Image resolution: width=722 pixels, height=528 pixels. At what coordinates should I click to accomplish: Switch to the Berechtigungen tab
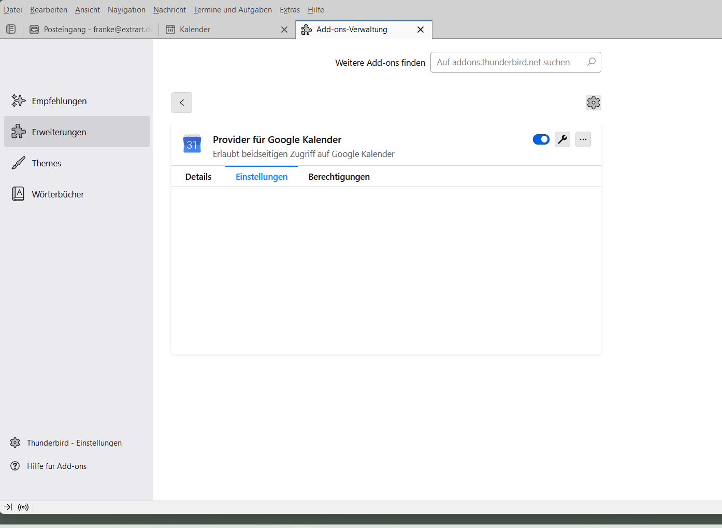point(339,177)
